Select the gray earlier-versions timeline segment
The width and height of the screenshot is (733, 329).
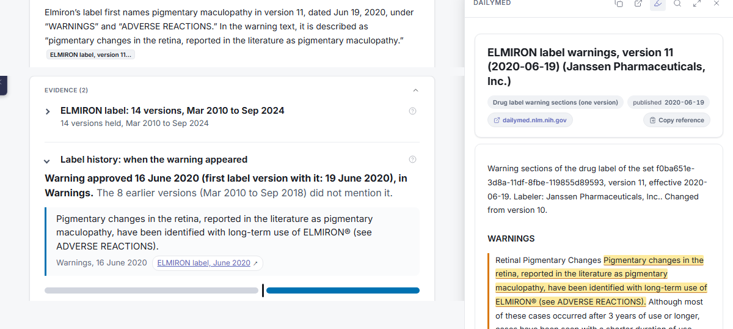(151, 290)
